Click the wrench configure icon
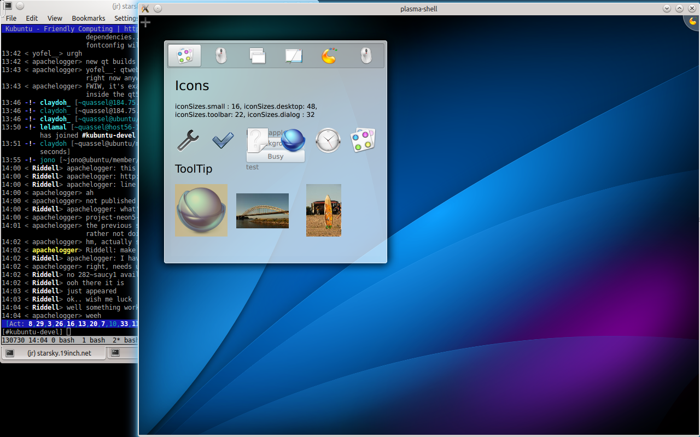 (x=188, y=140)
